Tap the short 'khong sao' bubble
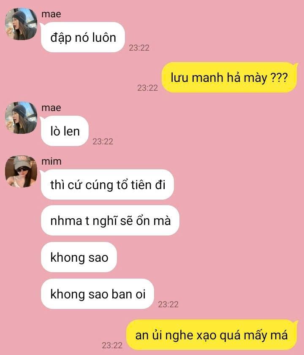 (79, 257)
